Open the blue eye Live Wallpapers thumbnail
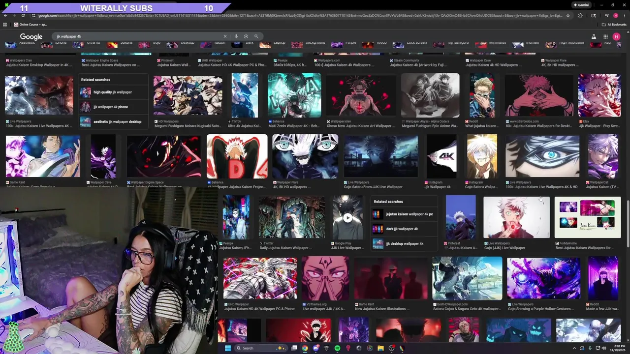 tap(542, 156)
